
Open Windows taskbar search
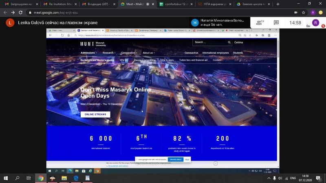(17, 178)
